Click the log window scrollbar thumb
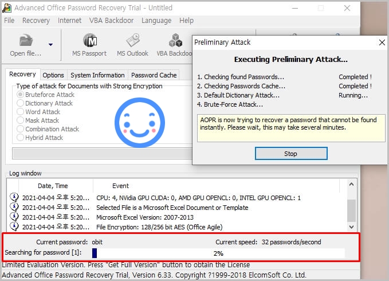389x281 pixels. (x=351, y=210)
